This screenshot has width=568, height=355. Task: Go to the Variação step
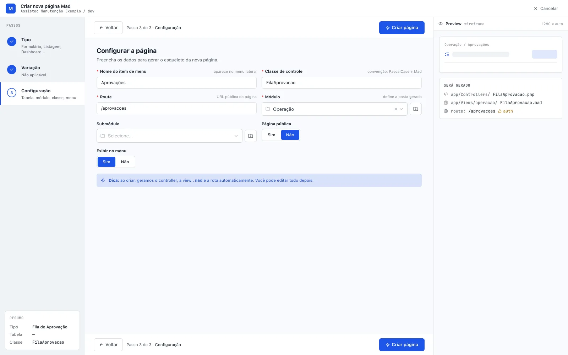(43, 71)
